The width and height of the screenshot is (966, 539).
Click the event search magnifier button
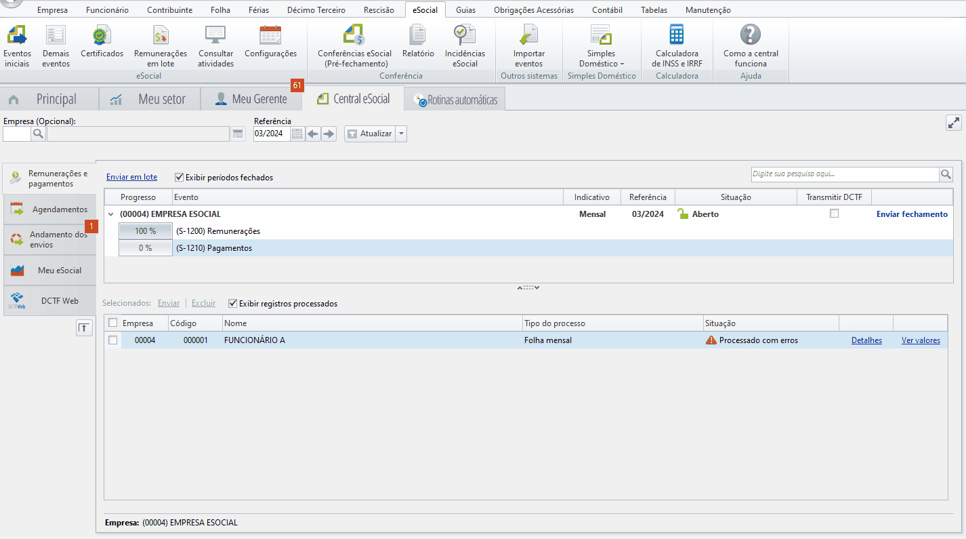(x=946, y=175)
